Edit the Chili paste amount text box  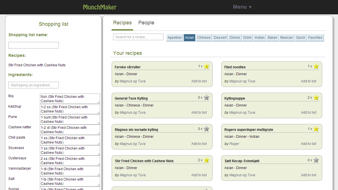click(70, 140)
